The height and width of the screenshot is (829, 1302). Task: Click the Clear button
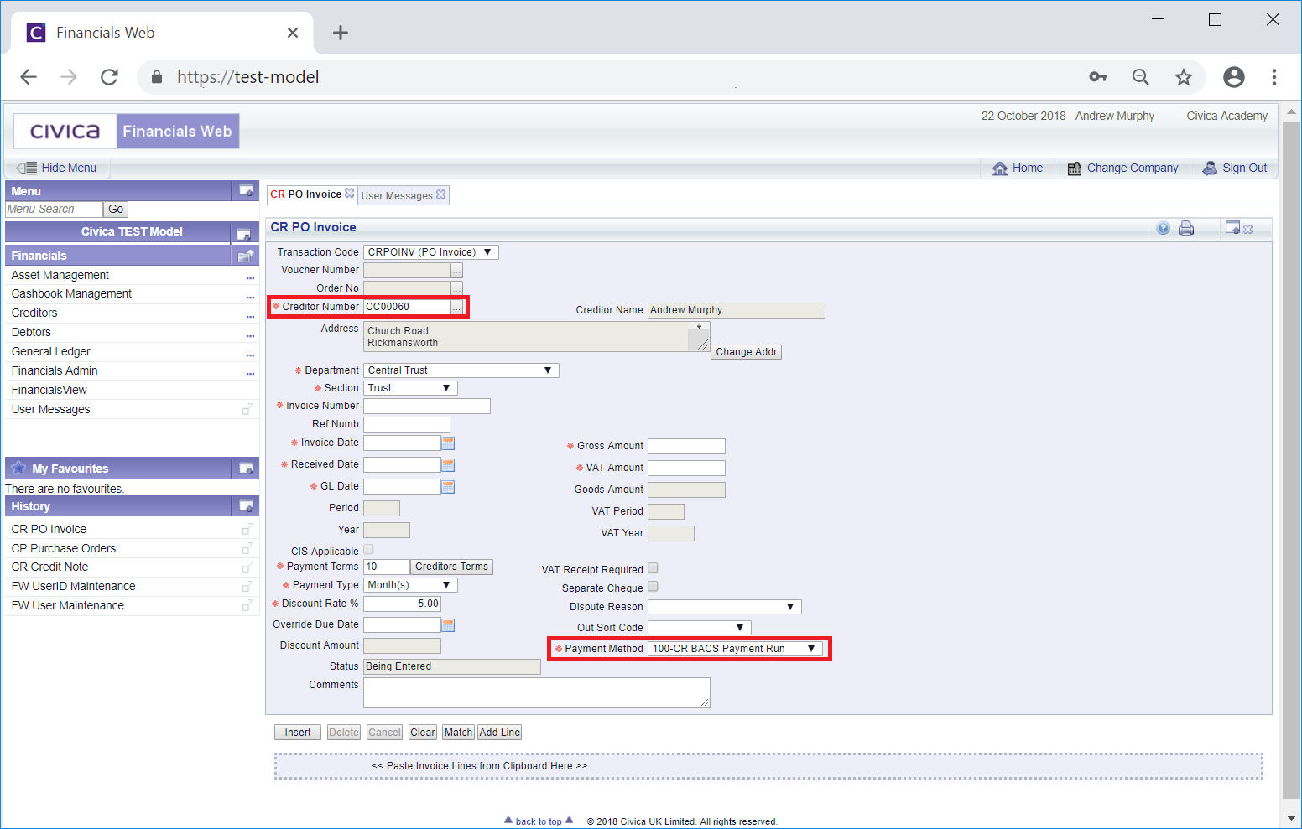point(423,733)
